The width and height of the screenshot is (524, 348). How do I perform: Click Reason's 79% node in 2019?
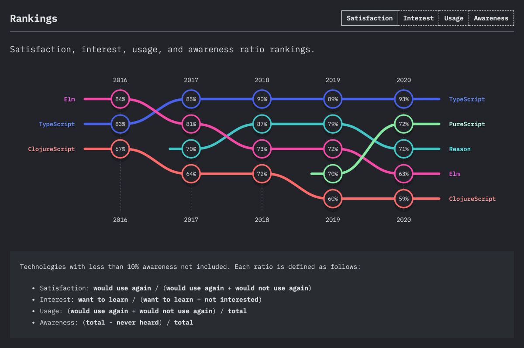[333, 124]
